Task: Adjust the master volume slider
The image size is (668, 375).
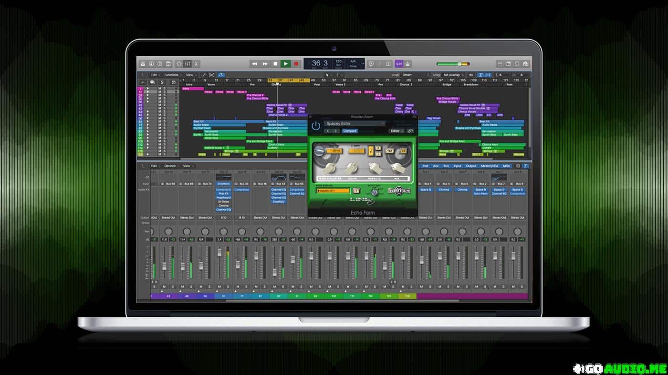Action: (x=453, y=64)
